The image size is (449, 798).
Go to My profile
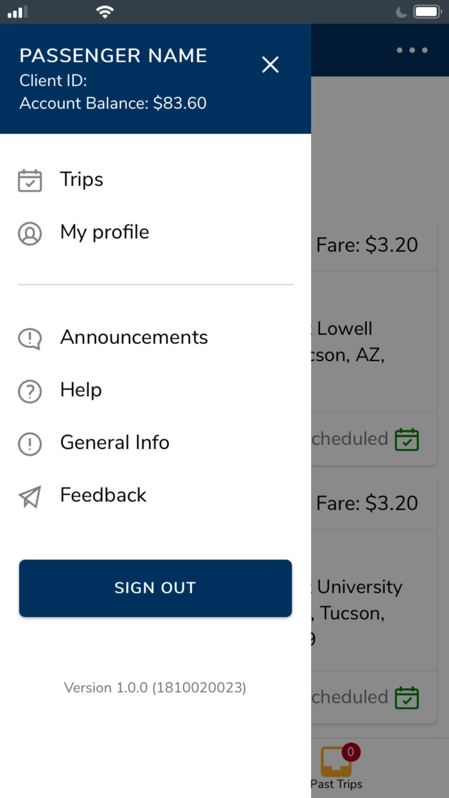point(105,232)
